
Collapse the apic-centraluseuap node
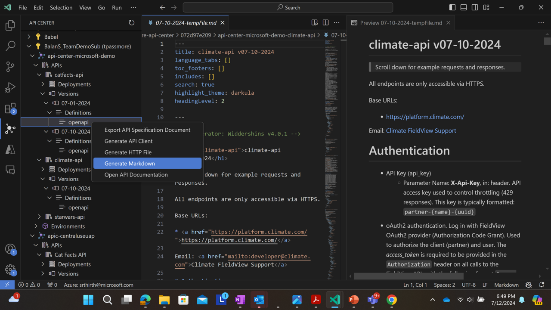point(33,236)
